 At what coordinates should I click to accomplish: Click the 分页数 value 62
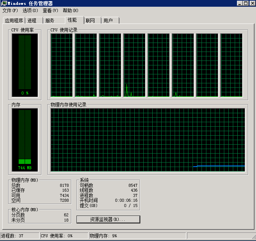[66, 215]
